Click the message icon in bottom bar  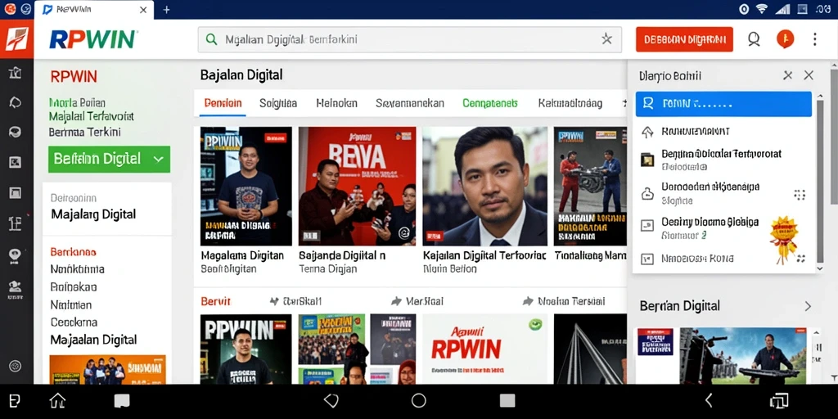click(x=122, y=401)
